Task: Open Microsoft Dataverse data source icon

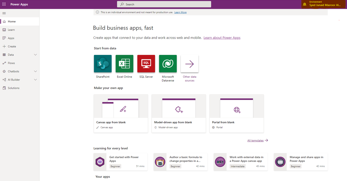Action: (168, 64)
